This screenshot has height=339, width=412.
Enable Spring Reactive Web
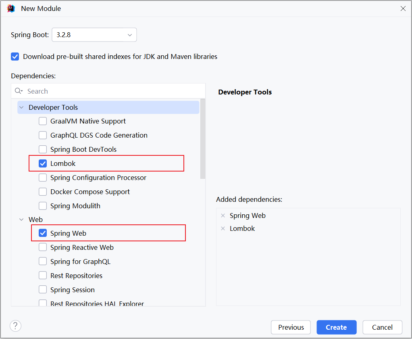tap(43, 247)
